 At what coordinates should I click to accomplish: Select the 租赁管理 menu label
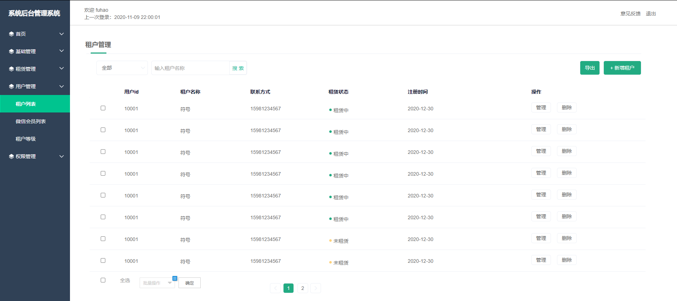pyautogui.click(x=26, y=69)
